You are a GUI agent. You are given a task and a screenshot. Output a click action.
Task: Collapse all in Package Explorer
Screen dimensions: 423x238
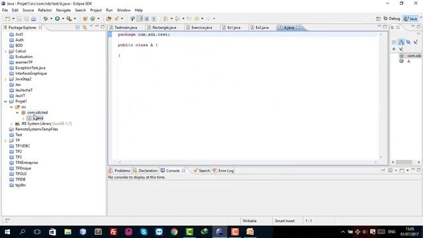tap(78, 28)
